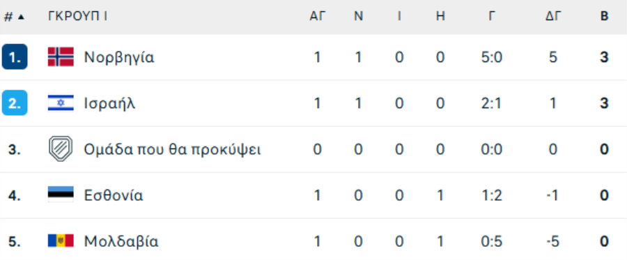Open the Εσθονία team link
627x260 pixels.
click(x=114, y=195)
